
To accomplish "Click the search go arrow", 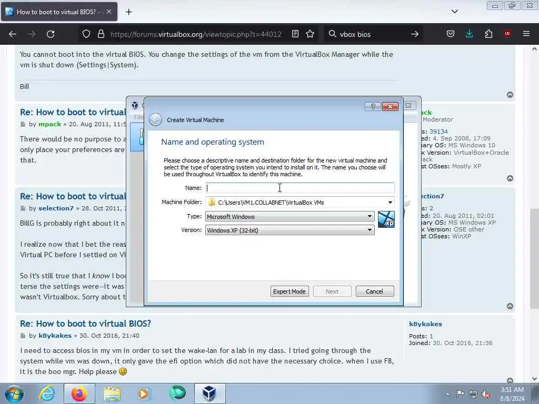I will [415, 34].
